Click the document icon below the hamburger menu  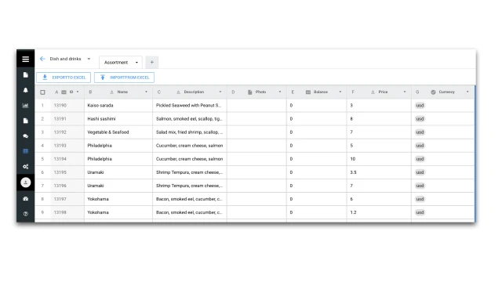[26, 75]
